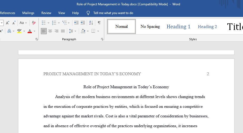The image size is (243, 133).
Task: Apply Text Effects outlined A
Action: (x=9, y=31)
